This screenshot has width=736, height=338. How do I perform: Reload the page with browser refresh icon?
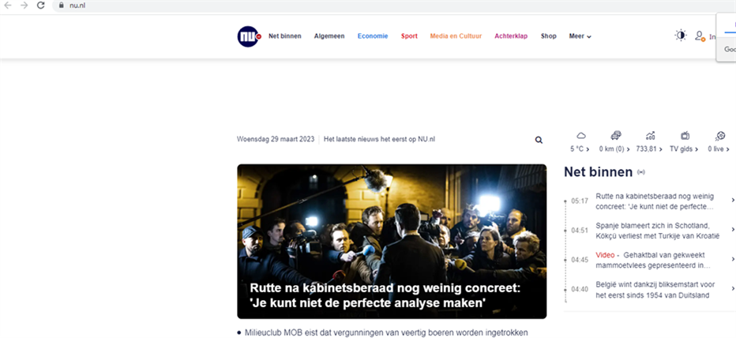[x=41, y=6]
